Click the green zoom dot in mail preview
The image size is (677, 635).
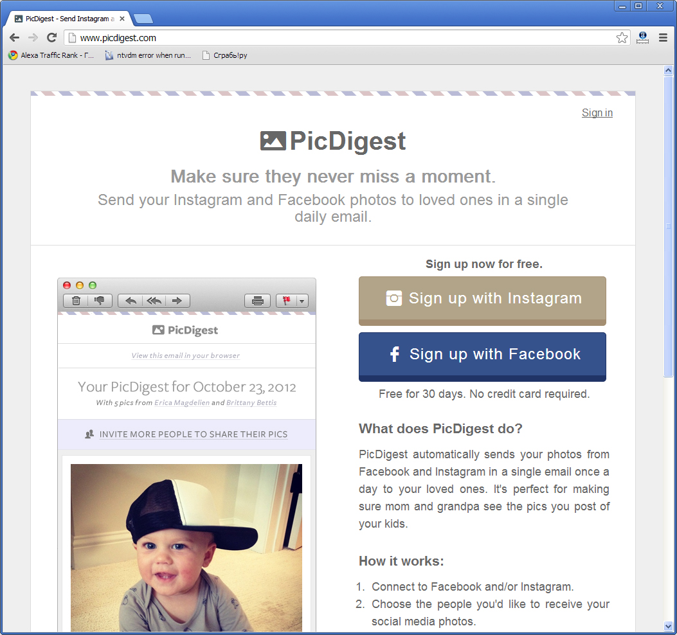pos(93,285)
